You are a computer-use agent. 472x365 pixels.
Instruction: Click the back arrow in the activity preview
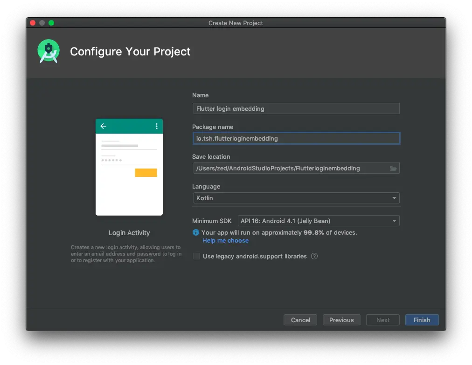(103, 126)
